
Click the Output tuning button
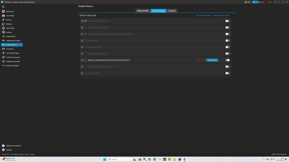212,60
